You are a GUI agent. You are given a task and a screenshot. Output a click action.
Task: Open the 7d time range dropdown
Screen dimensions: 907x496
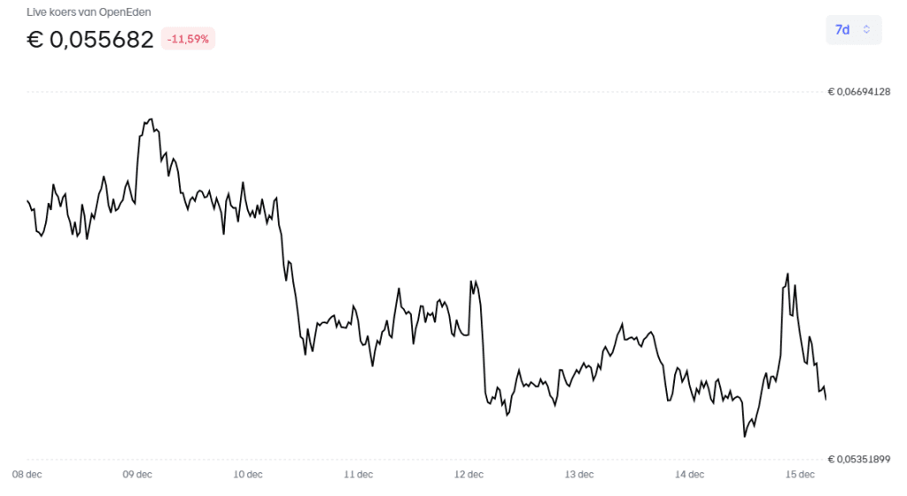pos(853,30)
